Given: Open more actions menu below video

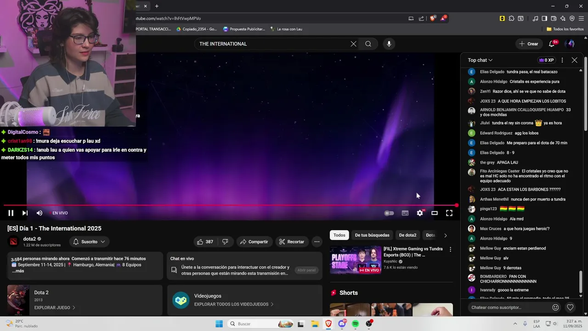Looking at the screenshot, I should tap(317, 242).
